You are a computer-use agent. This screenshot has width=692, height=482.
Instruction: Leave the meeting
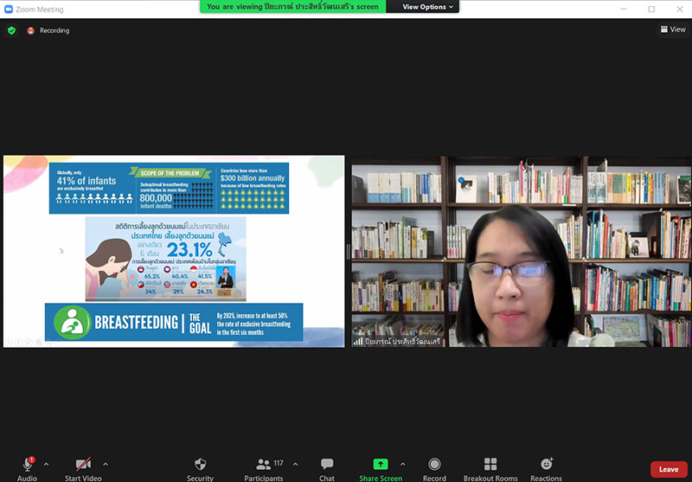pyautogui.click(x=668, y=469)
